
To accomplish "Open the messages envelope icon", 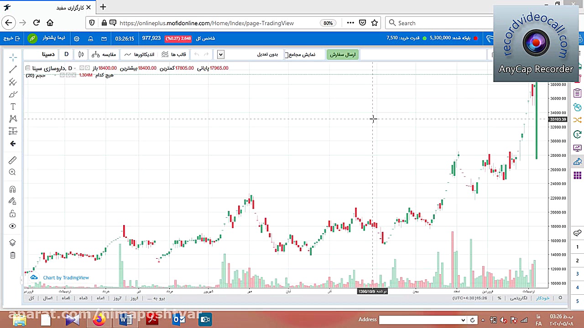I will pos(104,39).
